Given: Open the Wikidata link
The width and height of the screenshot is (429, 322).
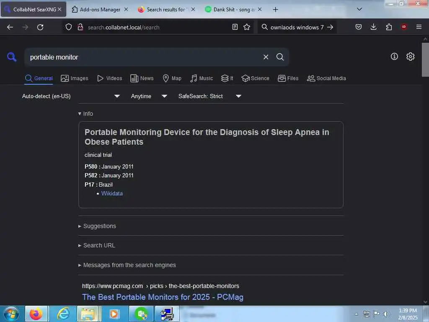Looking at the screenshot, I should (112, 193).
